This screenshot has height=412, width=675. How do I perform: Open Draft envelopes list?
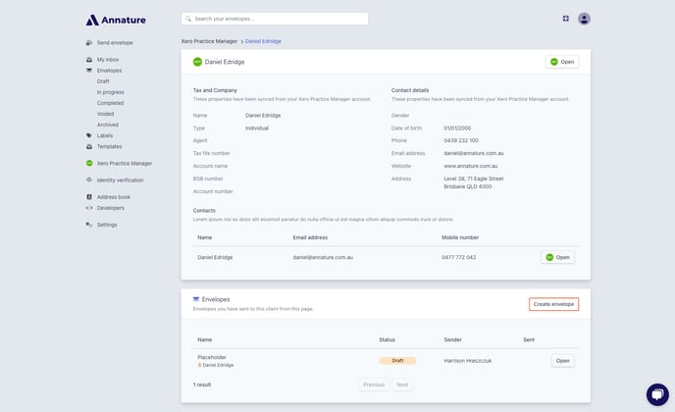click(103, 81)
